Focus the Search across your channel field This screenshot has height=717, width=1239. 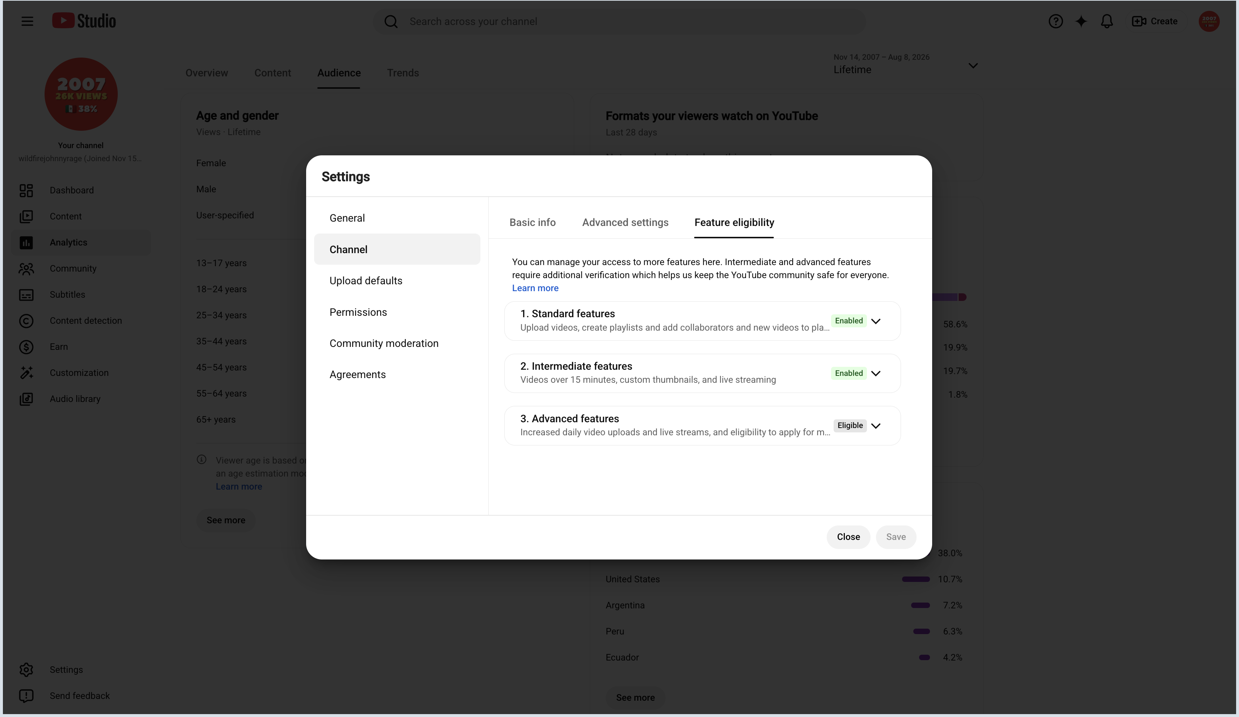pos(619,22)
